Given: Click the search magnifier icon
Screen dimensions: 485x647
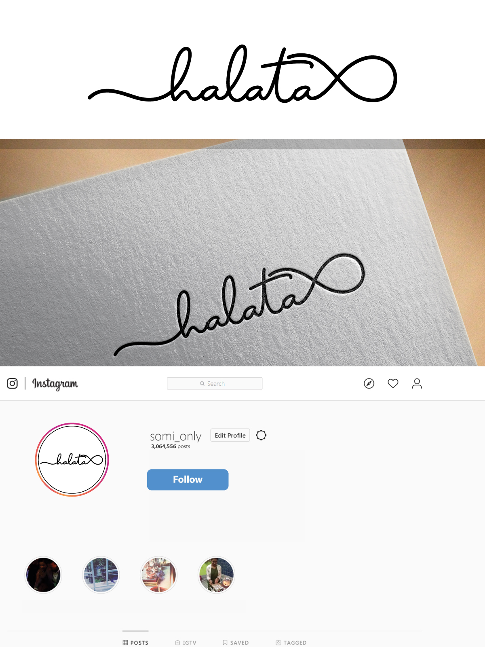Looking at the screenshot, I should point(202,384).
